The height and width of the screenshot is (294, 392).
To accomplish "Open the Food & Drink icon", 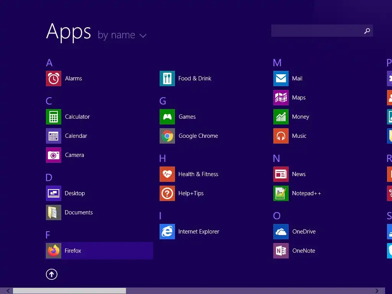I will tap(167, 78).
